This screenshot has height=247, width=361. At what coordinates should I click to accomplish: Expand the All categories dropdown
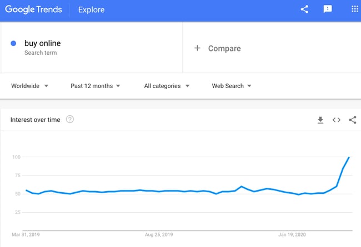coord(167,86)
